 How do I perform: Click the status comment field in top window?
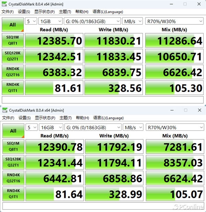pyautogui.click(x=103, y=100)
